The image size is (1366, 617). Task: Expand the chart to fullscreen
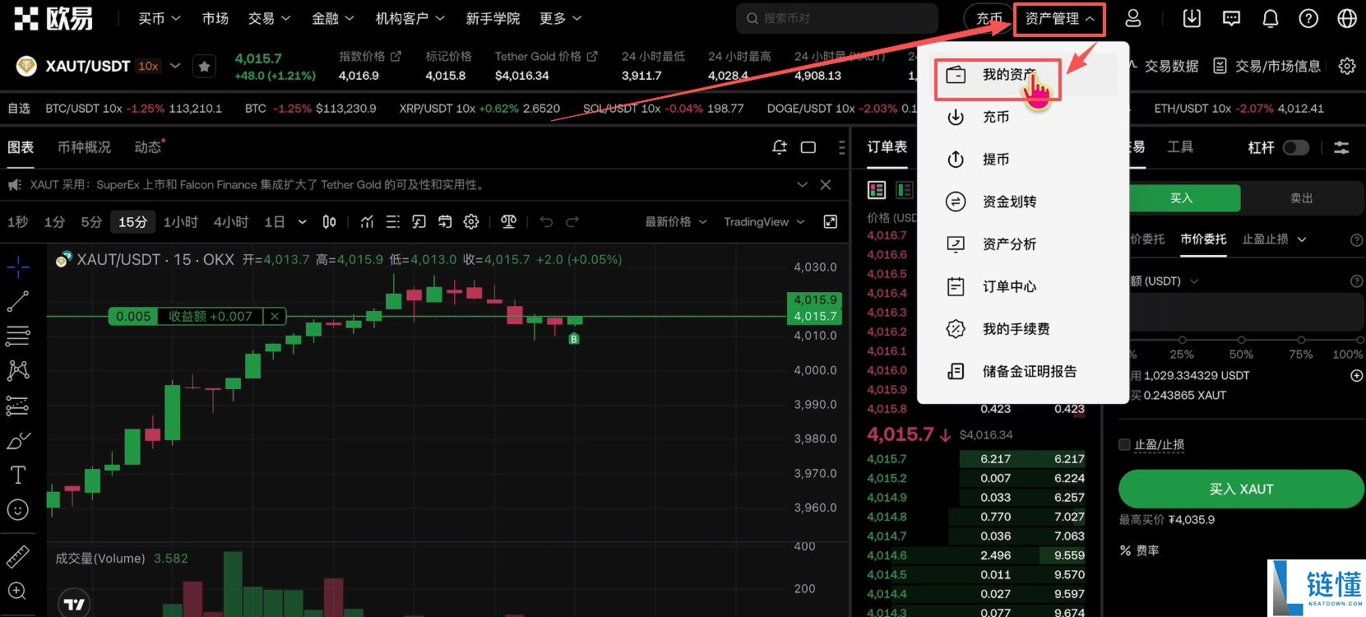831,222
